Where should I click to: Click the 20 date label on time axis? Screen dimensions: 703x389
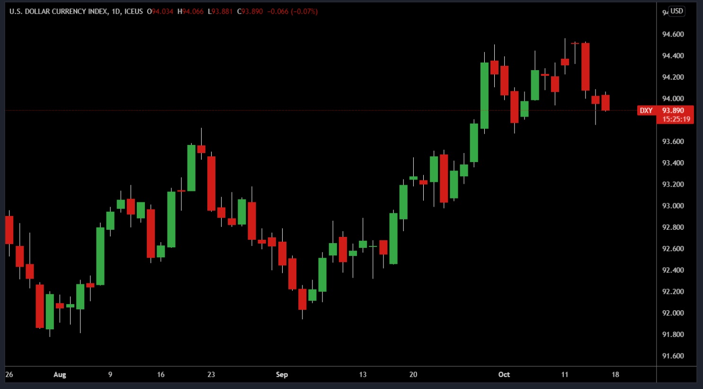(413, 374)
